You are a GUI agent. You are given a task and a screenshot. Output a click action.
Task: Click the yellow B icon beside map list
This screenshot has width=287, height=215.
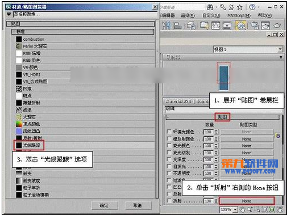277,136
